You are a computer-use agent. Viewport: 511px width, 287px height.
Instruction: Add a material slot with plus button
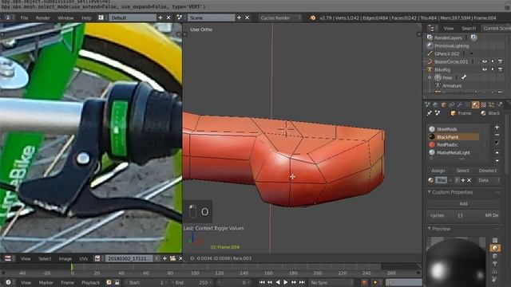pos(497,128)
